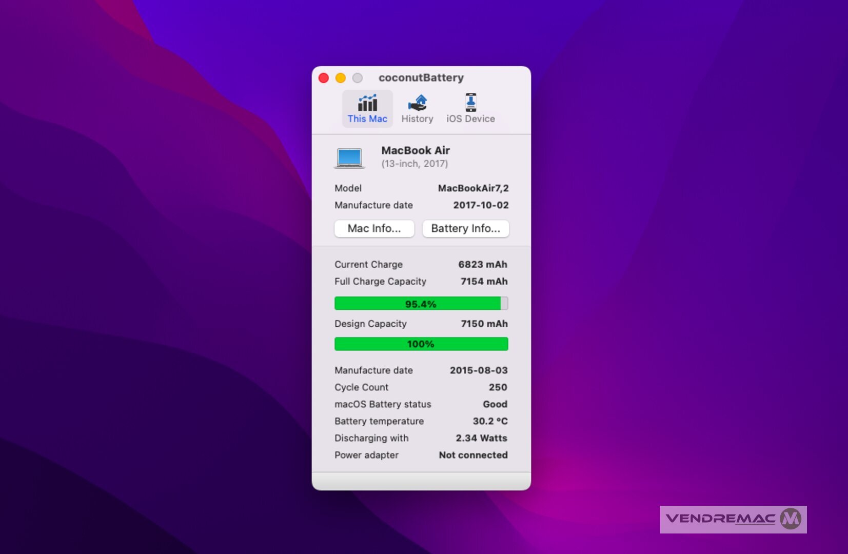Close coconutBattery with the red button
The image size is (848, 554).
click(x=324, y=78)
